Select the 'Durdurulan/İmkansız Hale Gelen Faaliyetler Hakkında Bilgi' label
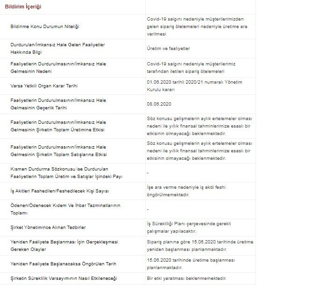Viewport: 313px width, 285px height. (57, 49)
